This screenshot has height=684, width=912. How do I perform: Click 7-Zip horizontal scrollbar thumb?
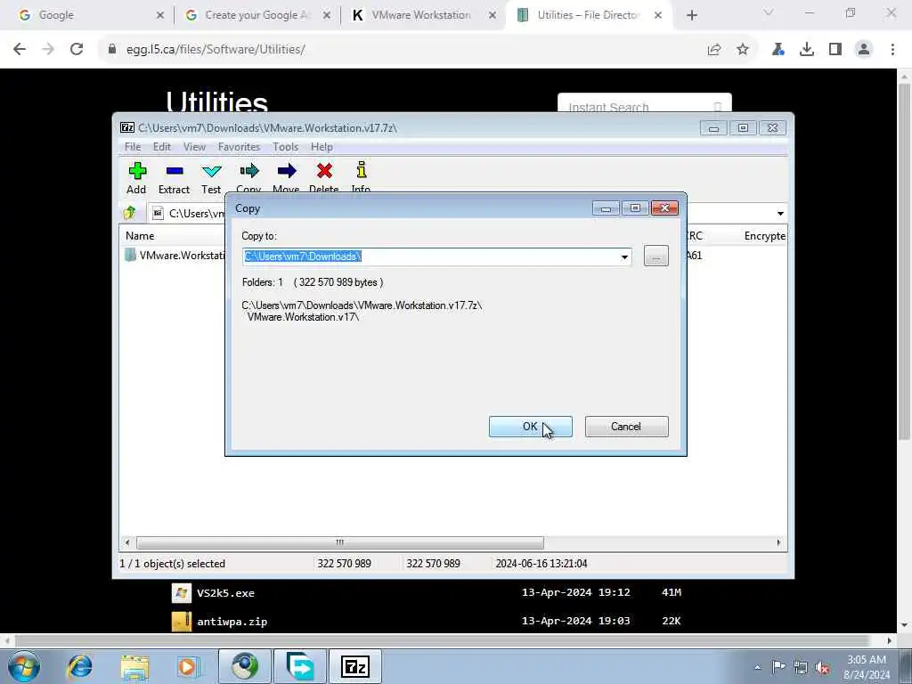(x=339, y=542)
